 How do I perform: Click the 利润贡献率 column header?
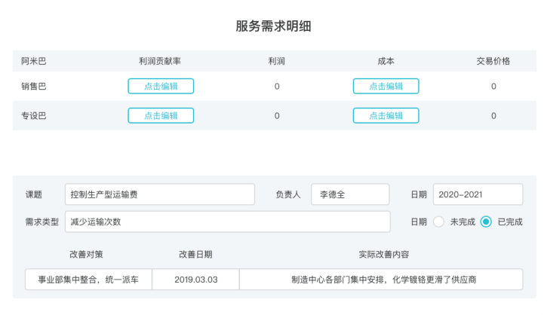[x=161, y=61]
